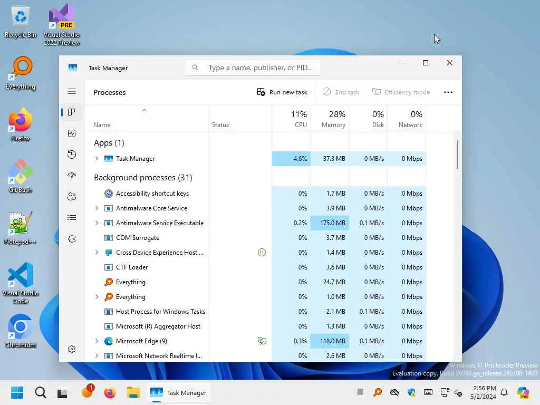
Task: Click the Apps (1) group header
Action: [109, 143]
